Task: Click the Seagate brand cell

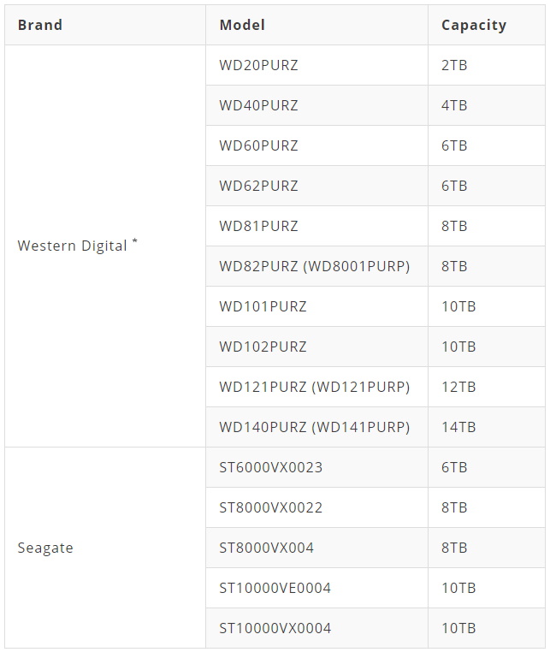Action: [105, 548]
